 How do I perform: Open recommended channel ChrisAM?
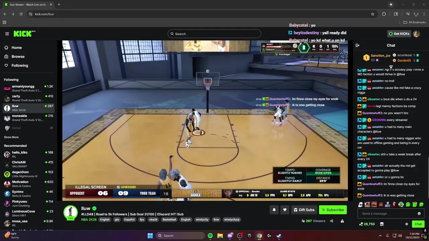[x=28, y=164]
